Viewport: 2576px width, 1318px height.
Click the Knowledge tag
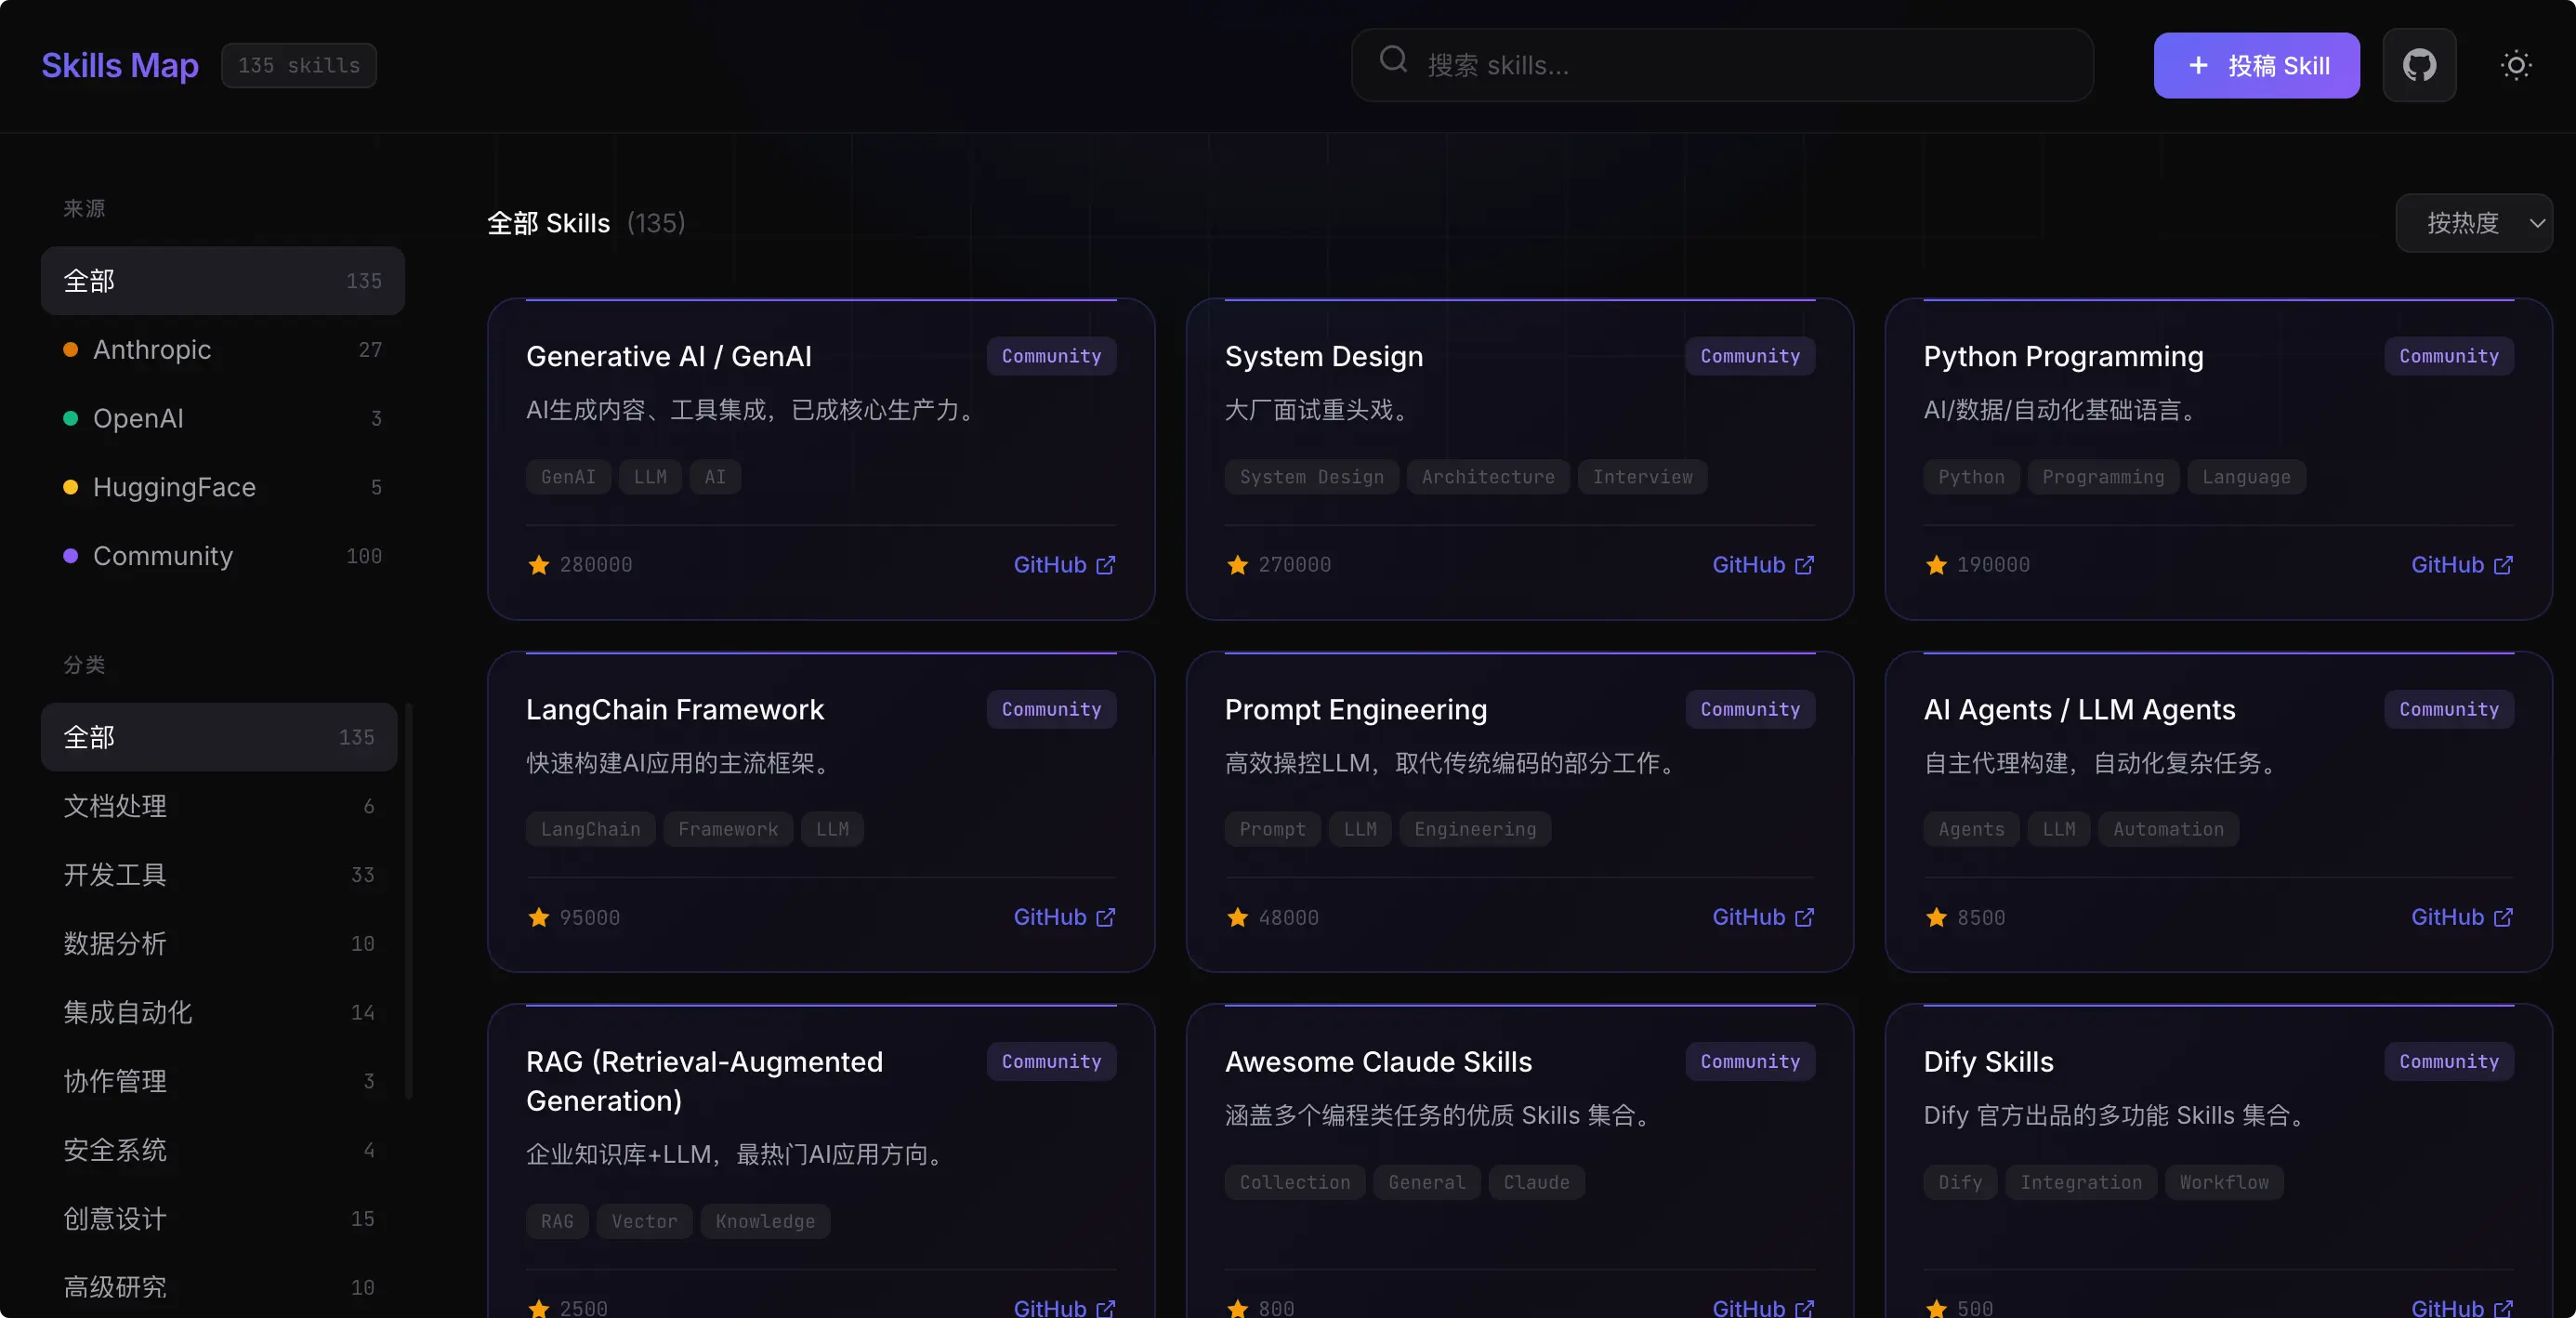point(765,1221)
